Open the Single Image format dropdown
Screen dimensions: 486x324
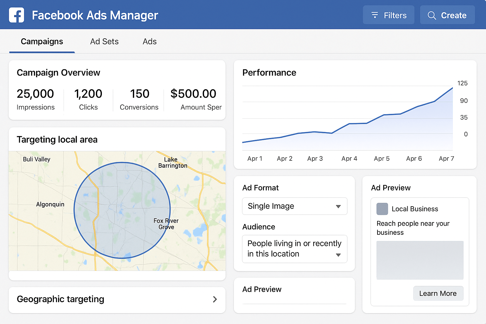295,206
